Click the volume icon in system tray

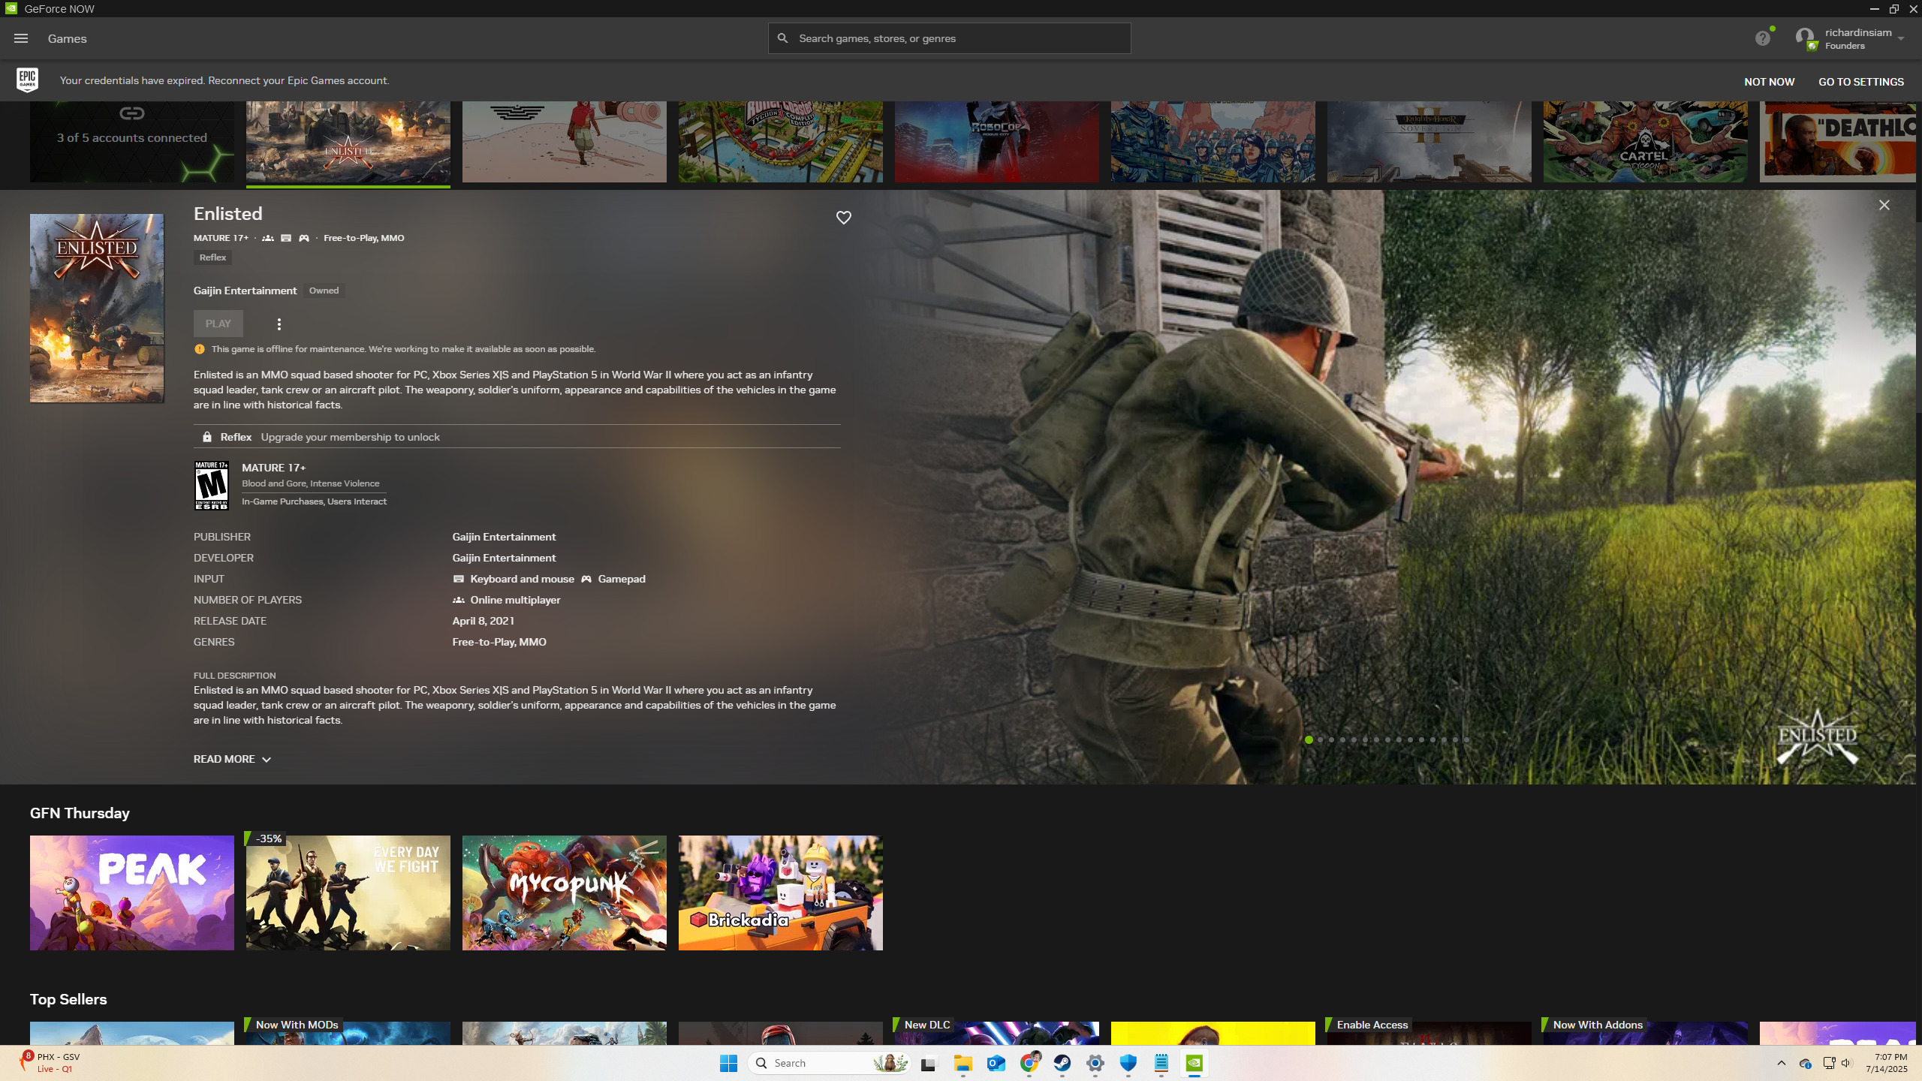point(1846,1063)
